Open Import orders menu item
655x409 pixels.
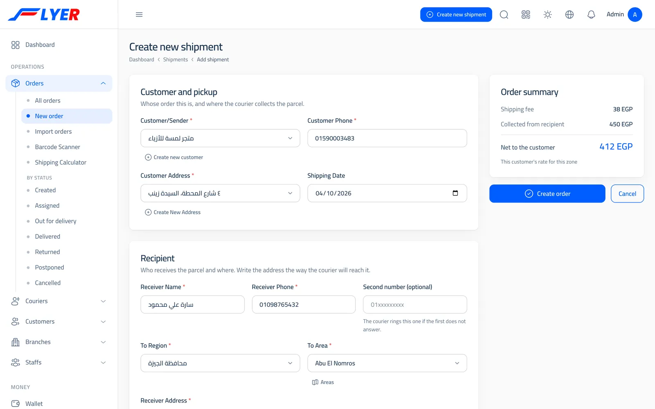pos(67,132)
